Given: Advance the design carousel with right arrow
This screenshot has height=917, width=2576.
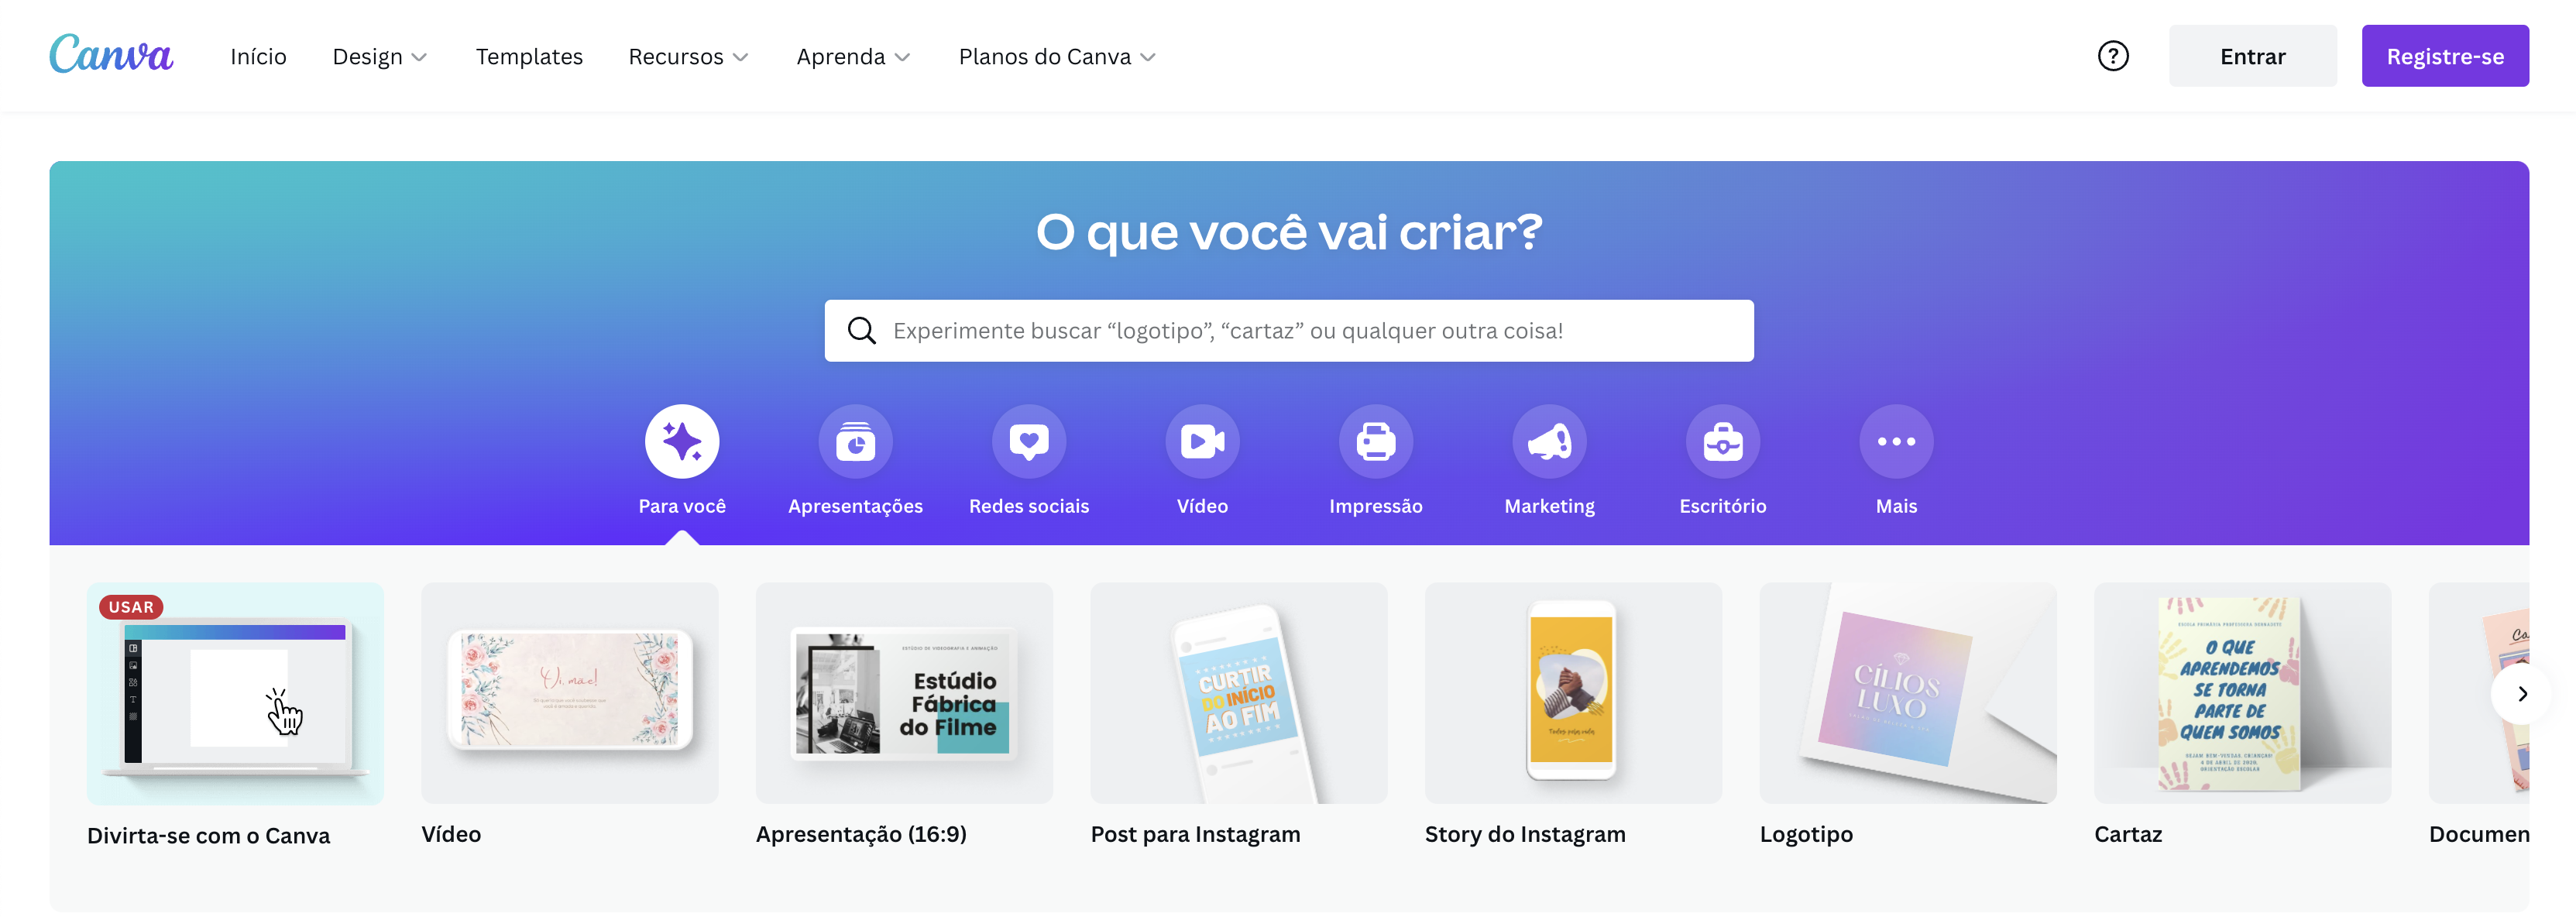Looking at the screenshot, I should click(x=2521, y=694).
